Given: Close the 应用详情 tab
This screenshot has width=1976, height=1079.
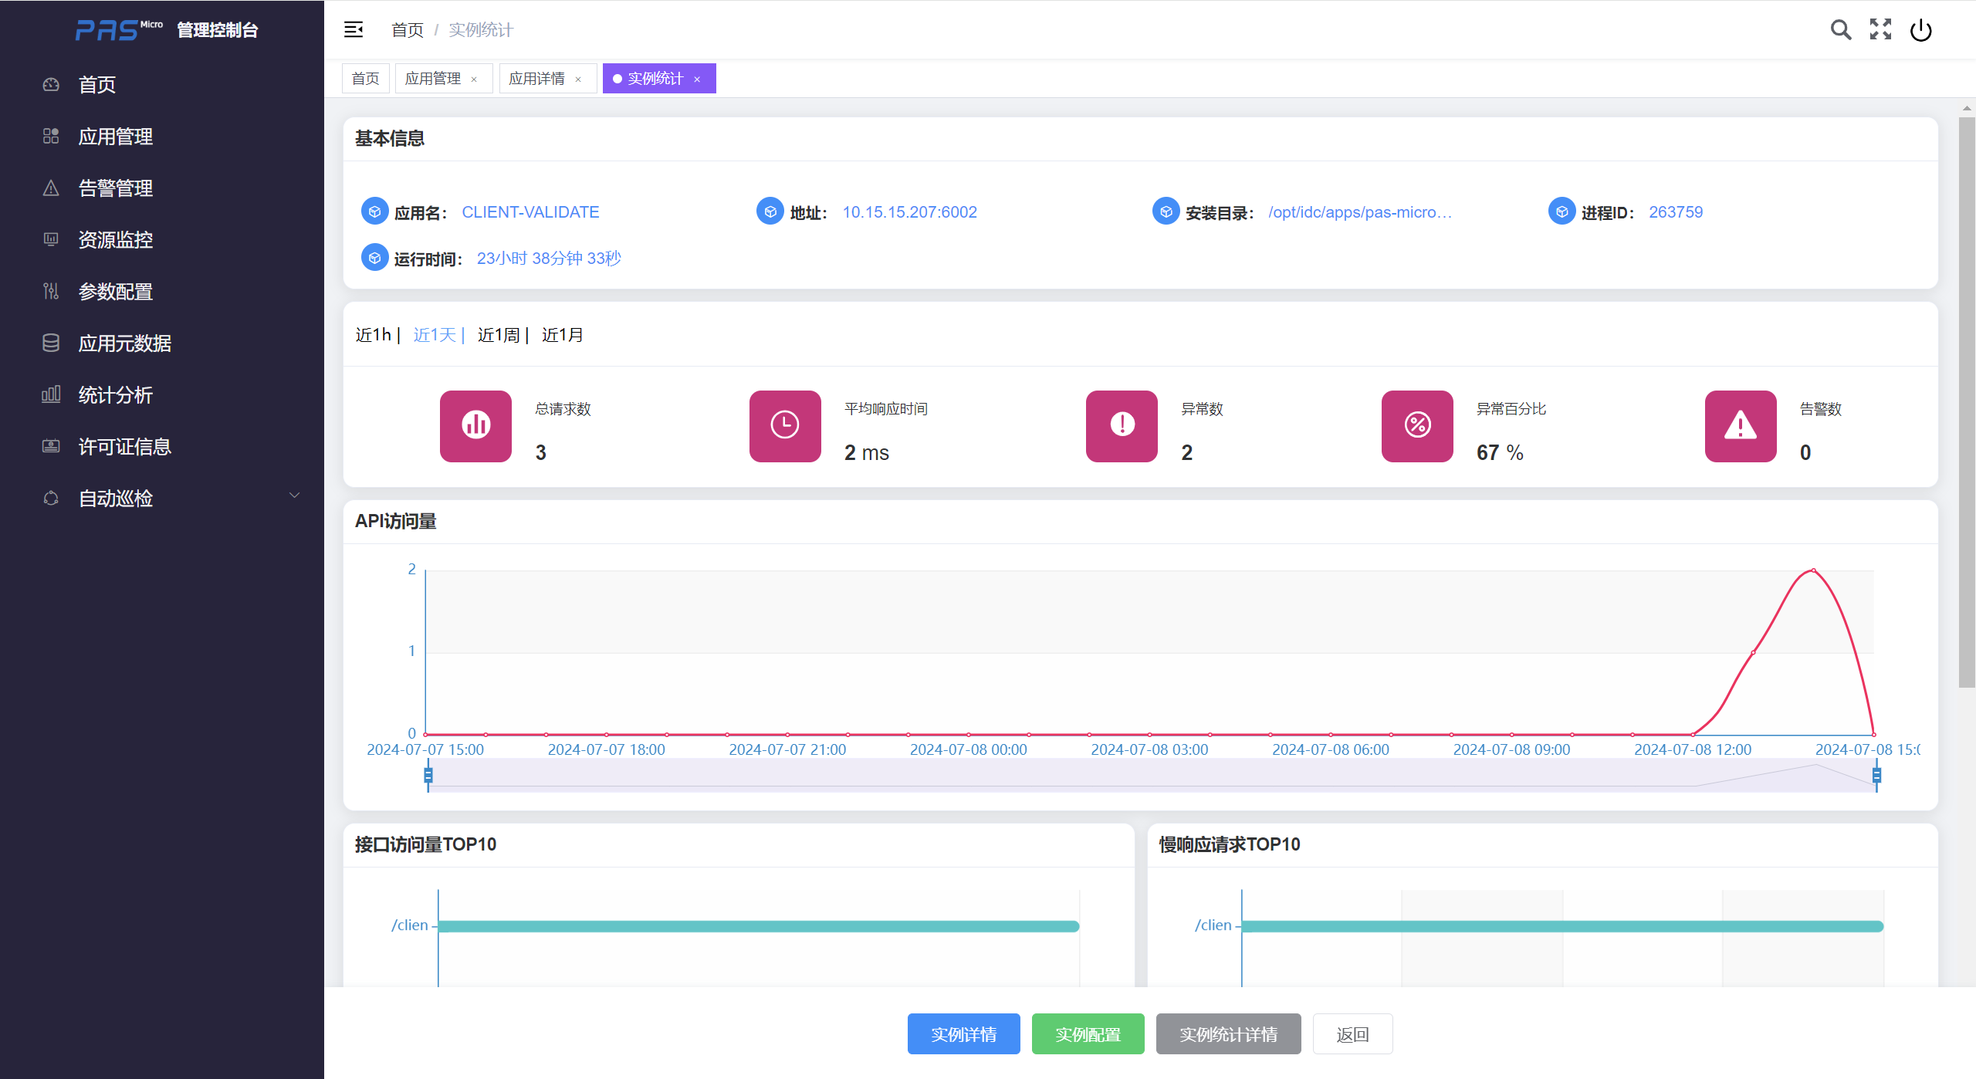Looking at the screenshot, I should click(x=578, y=79).
